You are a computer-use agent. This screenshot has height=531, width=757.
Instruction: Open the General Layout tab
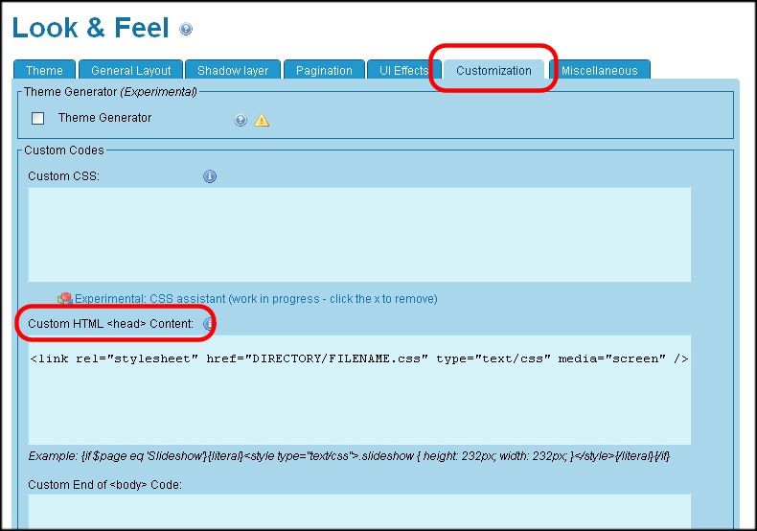(131, 70)
